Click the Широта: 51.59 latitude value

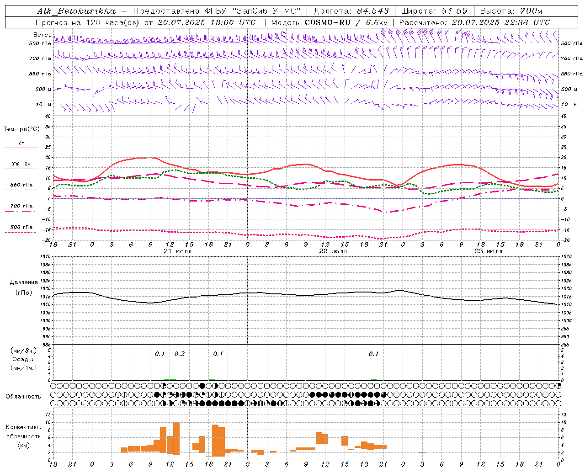pyautogui.click(x=434, y=11)
